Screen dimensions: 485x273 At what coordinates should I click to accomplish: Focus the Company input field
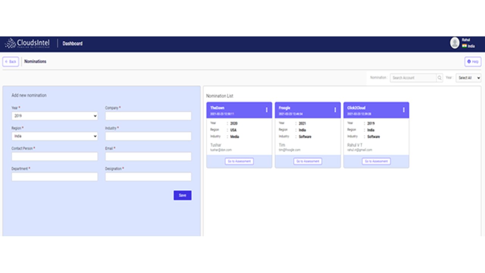(x=148, y=116)
